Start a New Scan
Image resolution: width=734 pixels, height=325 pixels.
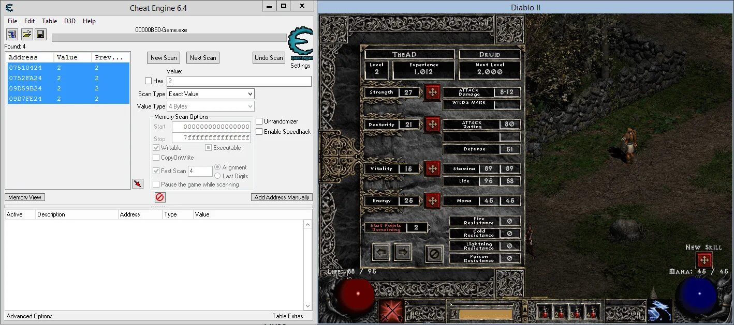[163, 57]
